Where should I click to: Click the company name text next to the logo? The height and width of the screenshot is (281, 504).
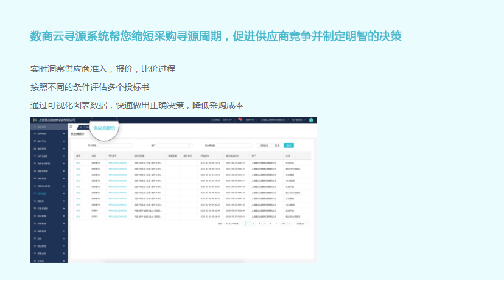(x=57, y=120)
